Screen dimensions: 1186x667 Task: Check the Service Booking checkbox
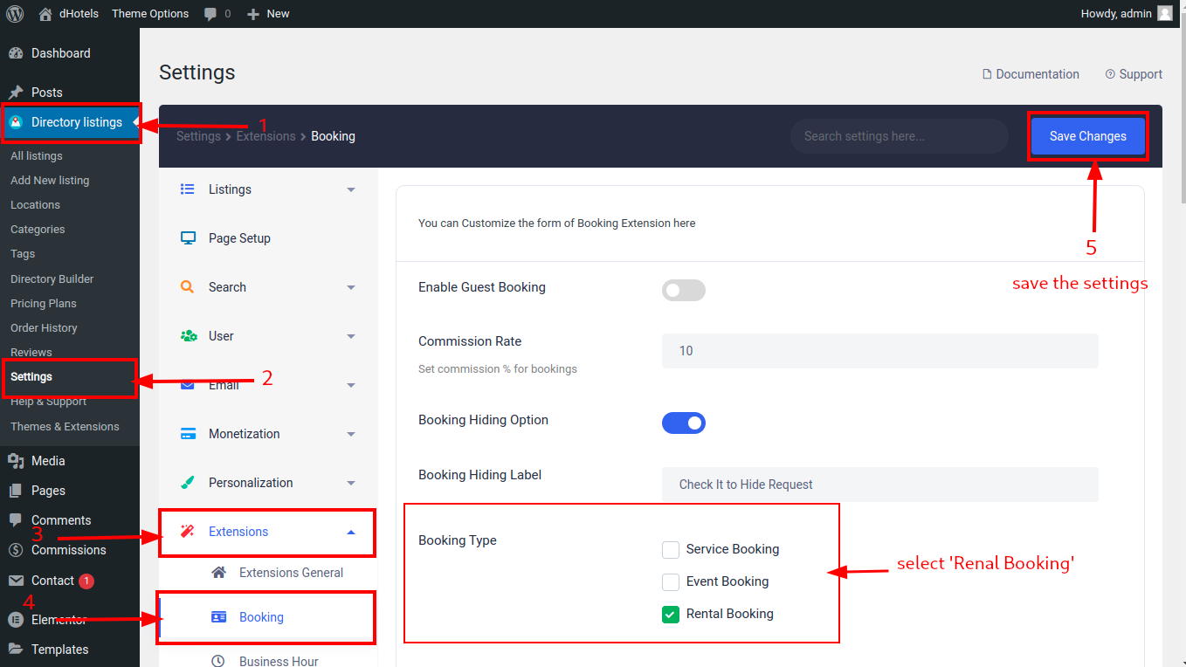[671, 550]
